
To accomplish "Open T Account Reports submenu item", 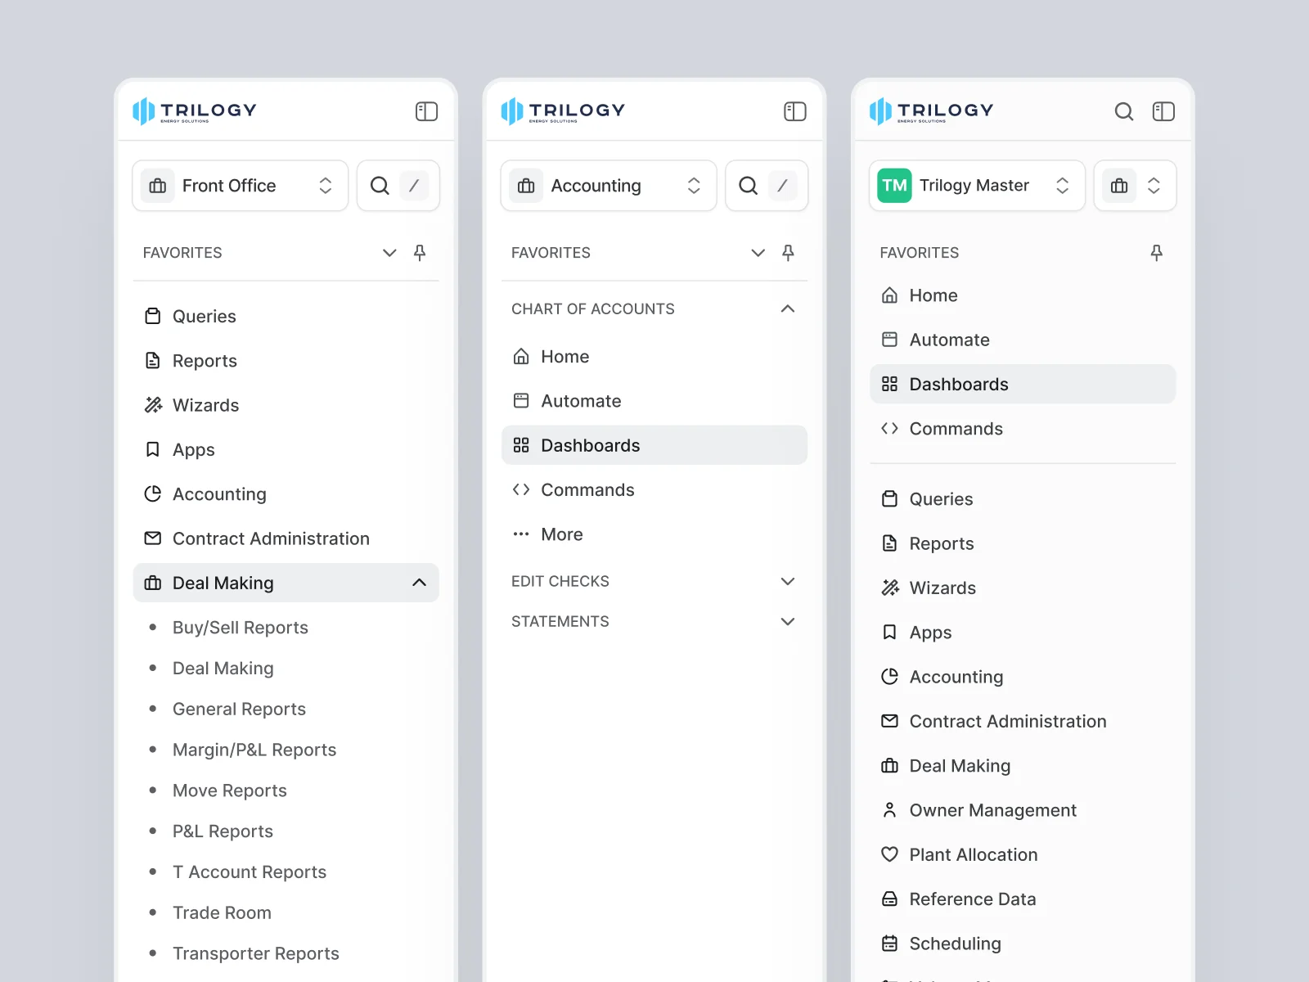I will pos(250,872).
